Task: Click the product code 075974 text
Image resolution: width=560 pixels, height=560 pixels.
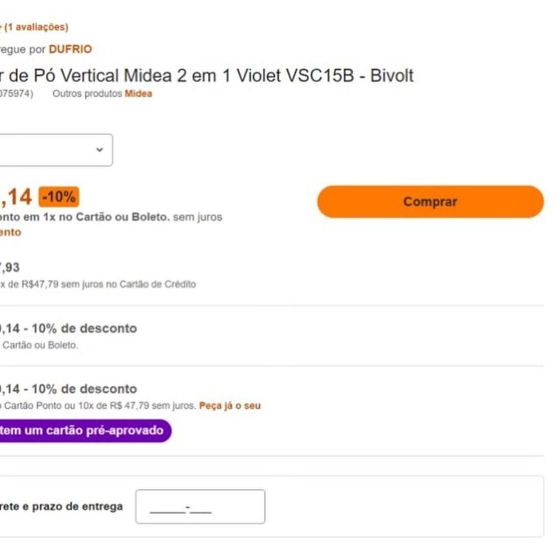Action: [17, 94]
